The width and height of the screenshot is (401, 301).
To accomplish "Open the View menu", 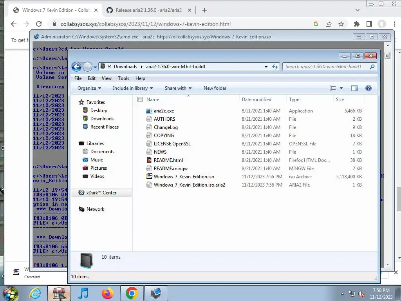I will pos(107,78).
